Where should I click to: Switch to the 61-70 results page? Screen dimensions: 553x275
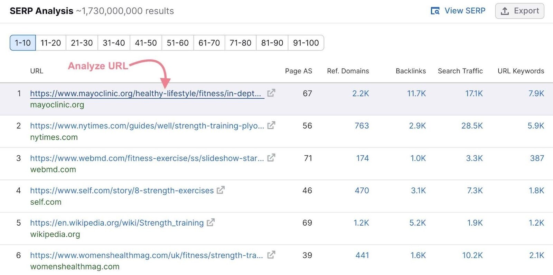click(209, 43)
